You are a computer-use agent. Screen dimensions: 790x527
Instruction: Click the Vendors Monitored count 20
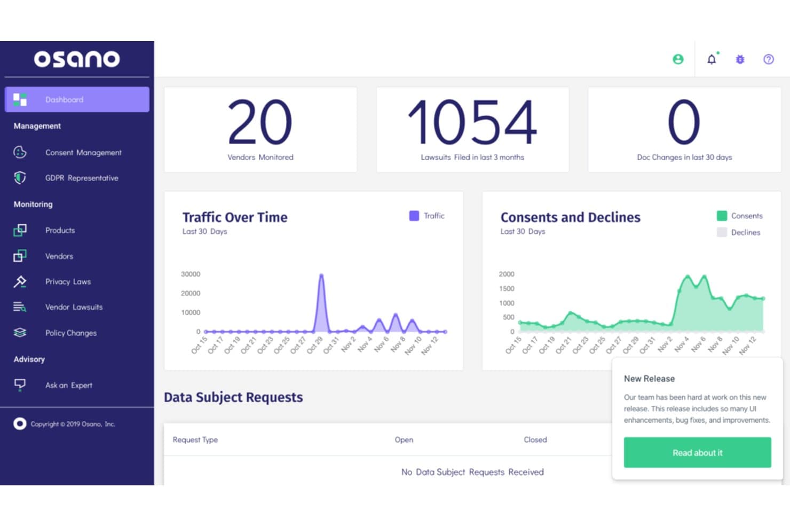tap(260, 122)
